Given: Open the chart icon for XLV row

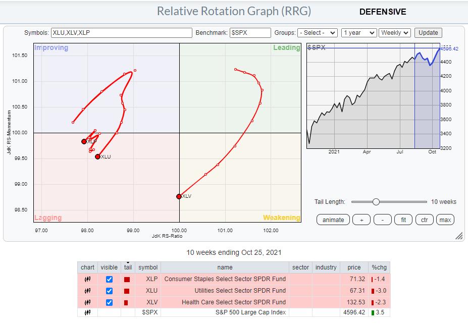Looking at the screenshot, I should pos(87,302).
